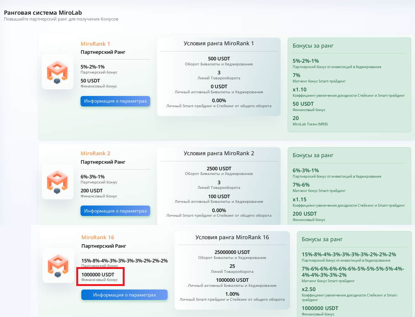
Task: Click 'Бонусы за ранг' header in MiroRank 2
Action: pos(313,155)
